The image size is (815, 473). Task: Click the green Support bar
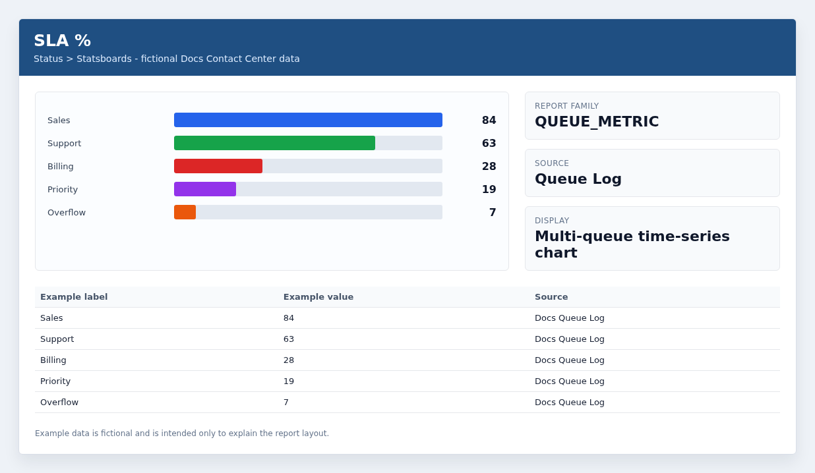coord(274,143)
